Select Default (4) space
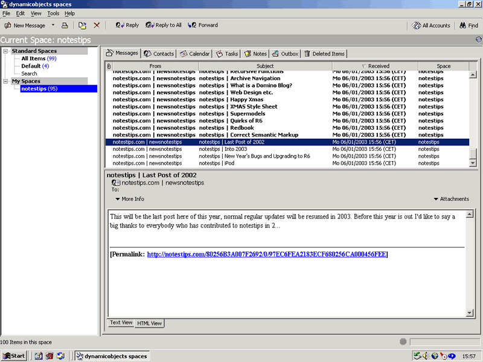Viewport: 483px width, 362px height. (x=35, y=66)
